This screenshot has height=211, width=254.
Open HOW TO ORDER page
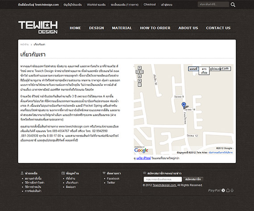[x=155, y=28]
